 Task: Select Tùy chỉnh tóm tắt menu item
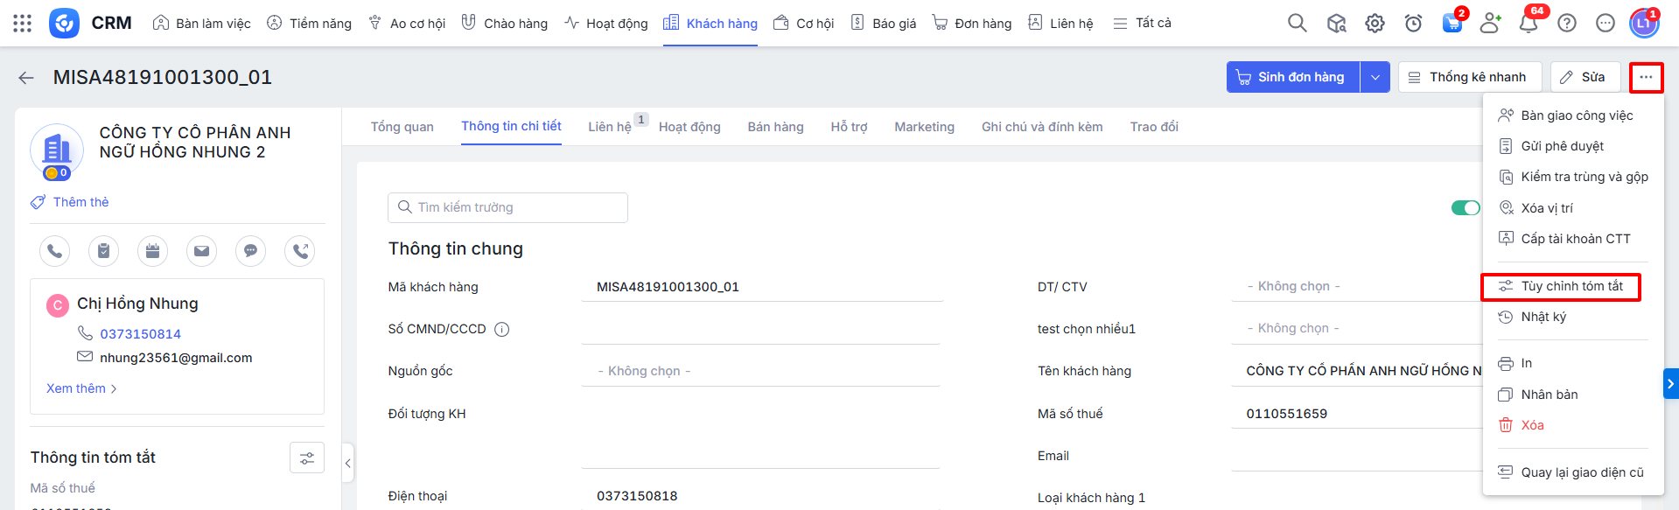[1571, 286]
